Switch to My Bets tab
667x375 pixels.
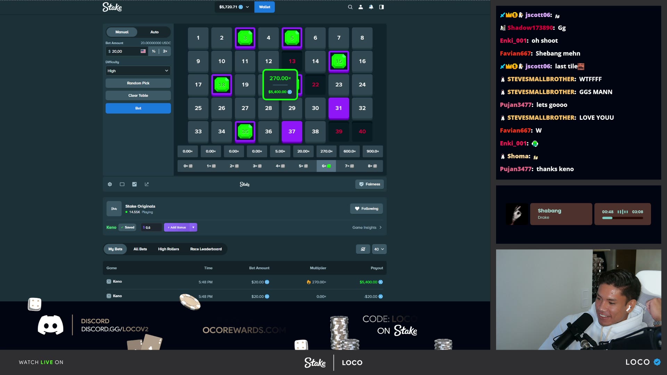pos(115,249)
